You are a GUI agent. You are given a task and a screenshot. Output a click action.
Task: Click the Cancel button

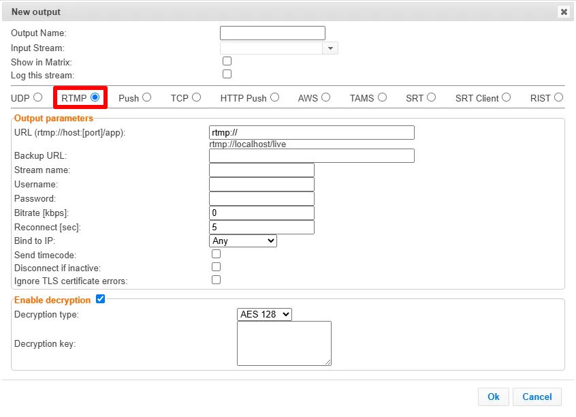[537, 397]
